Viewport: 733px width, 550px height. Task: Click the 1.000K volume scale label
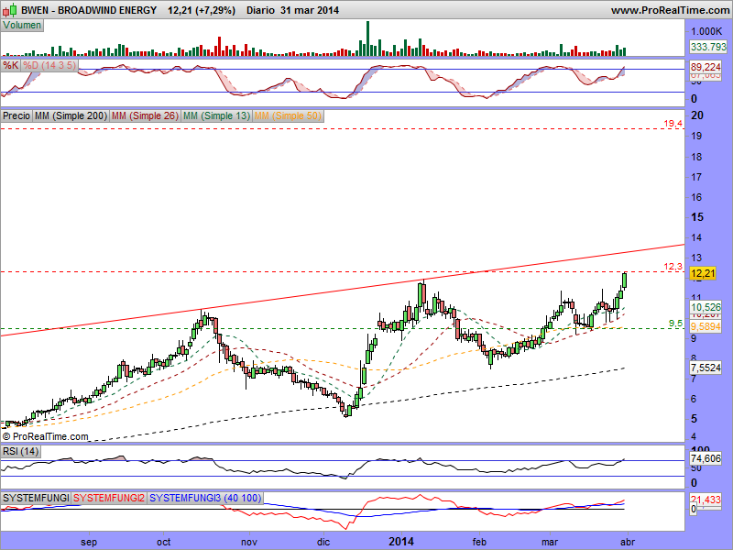pos(706,31)
